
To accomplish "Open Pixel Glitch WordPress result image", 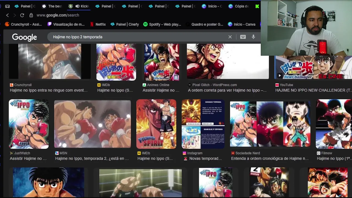I will coord(228,61).
